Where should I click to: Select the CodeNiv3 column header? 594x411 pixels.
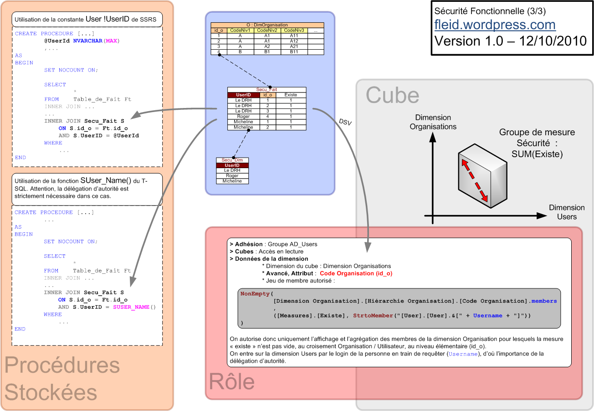pos(293,31)
